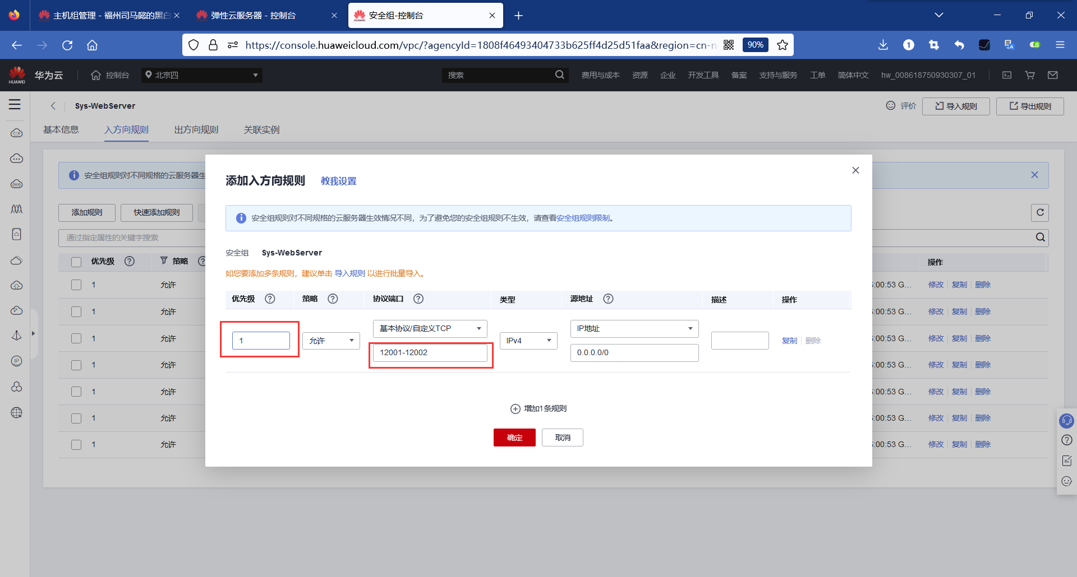This screenshot has height=577, width=1077.
Task: Toggle the console hamburger side menu
Action: [15, 104]
